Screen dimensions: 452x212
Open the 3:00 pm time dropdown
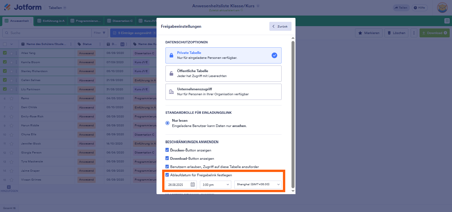215,185
